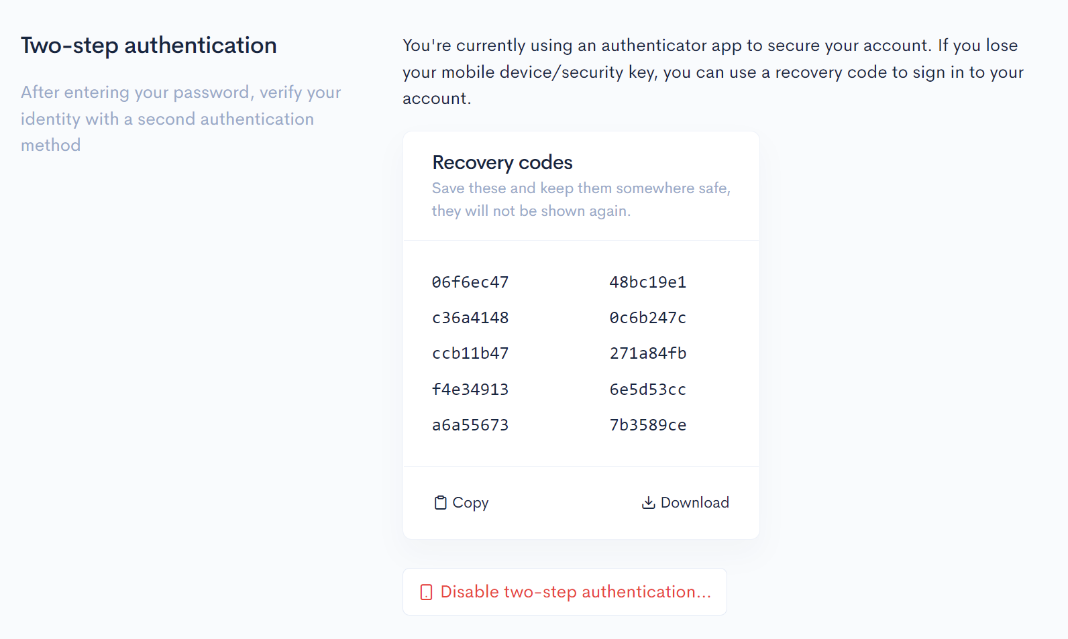
Task: Download the recovery codes
Action: [x=685, y=502]
